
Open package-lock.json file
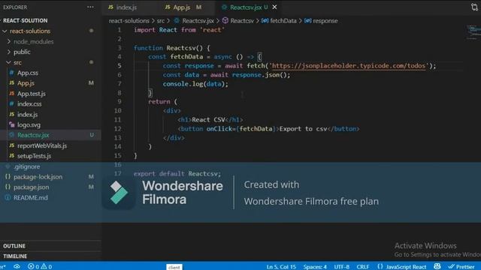point(38,177)
